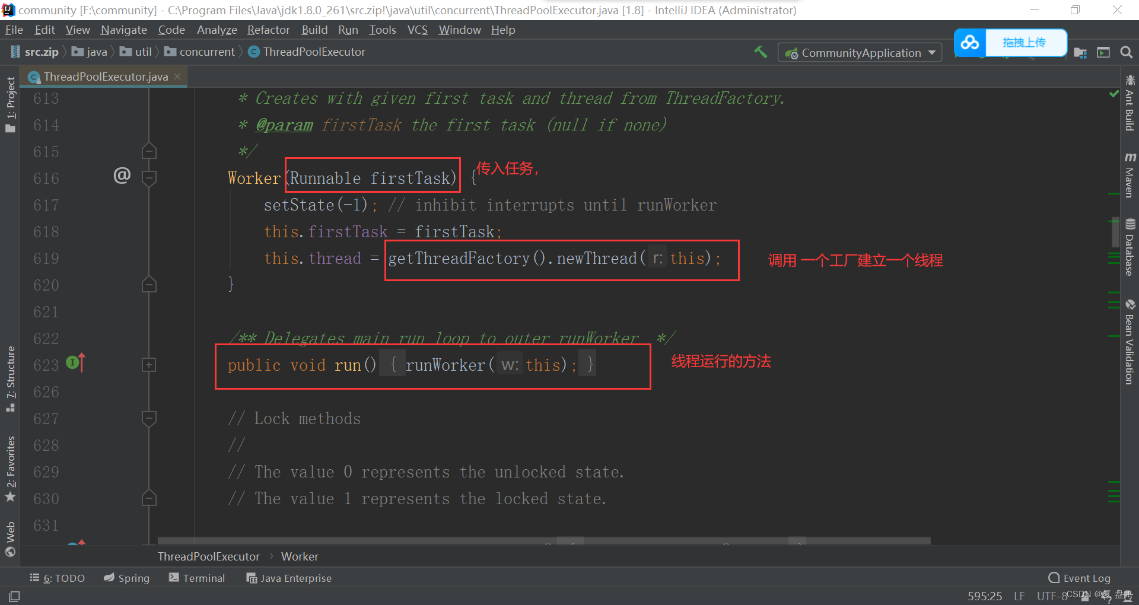Open the VCS menu

[418, 30]
